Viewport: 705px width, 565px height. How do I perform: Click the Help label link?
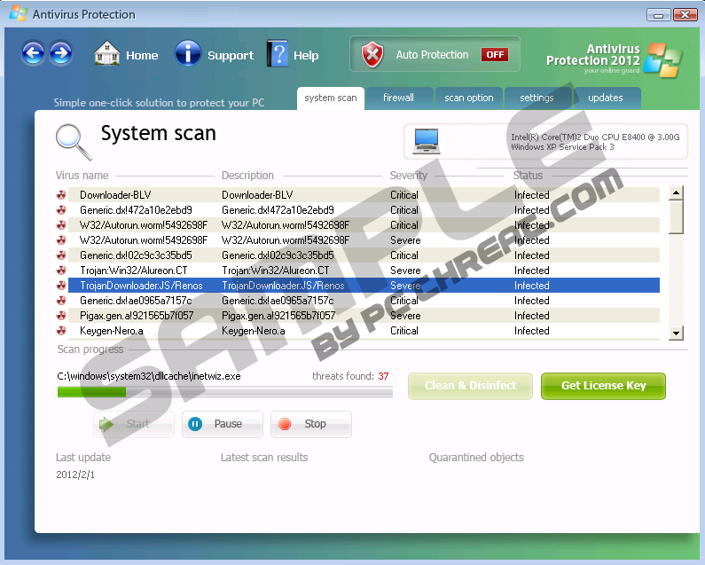pos(306,55)
